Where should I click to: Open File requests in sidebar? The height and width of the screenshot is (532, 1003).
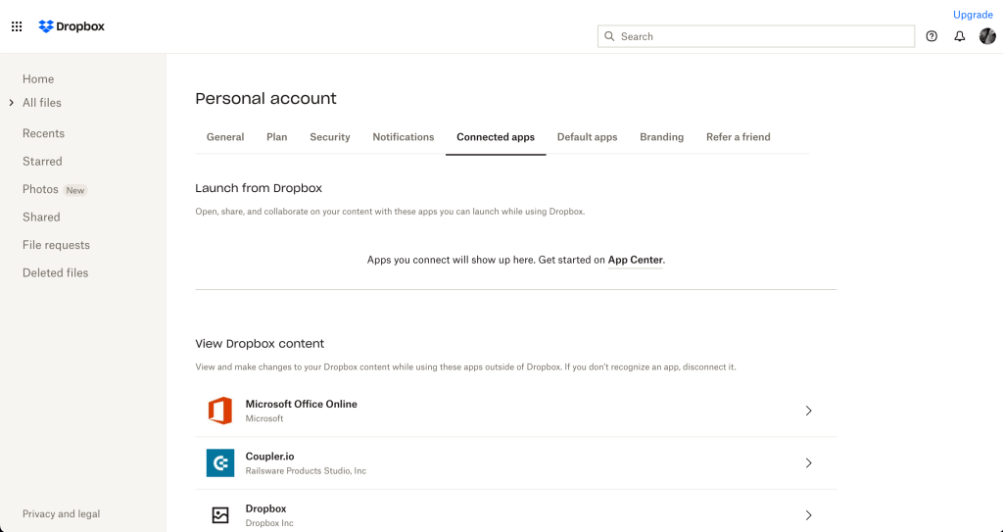(x=56, y=245)
